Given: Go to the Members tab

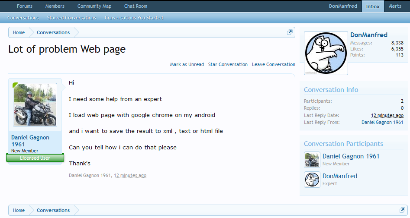Looking at the screenshot, I should (x=55, y=6).
